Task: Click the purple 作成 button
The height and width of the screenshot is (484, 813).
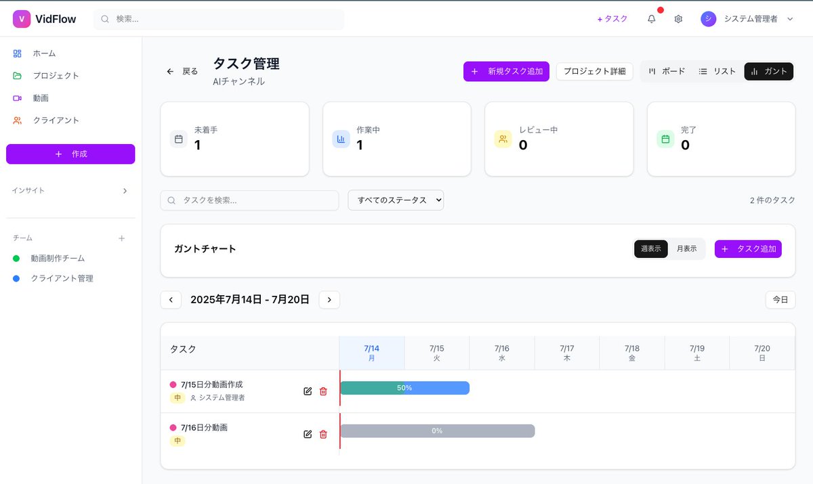Action: point(70,154)
